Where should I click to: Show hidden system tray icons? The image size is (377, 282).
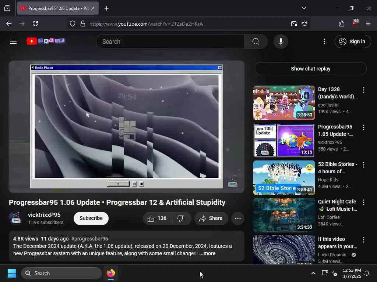313,273
